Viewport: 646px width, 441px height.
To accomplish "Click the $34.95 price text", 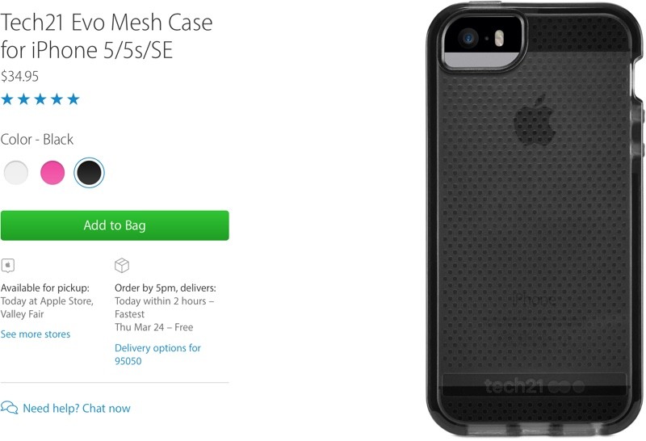I will pyautogui.click(x=19, y=76).
